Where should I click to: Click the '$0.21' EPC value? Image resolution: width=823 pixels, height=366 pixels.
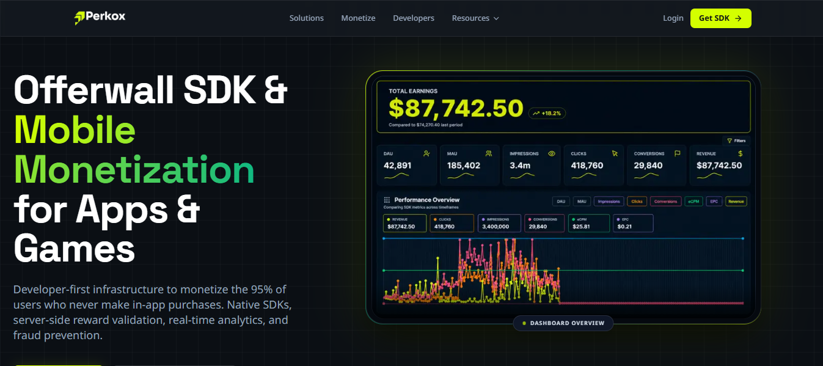(x=624, y=227)
